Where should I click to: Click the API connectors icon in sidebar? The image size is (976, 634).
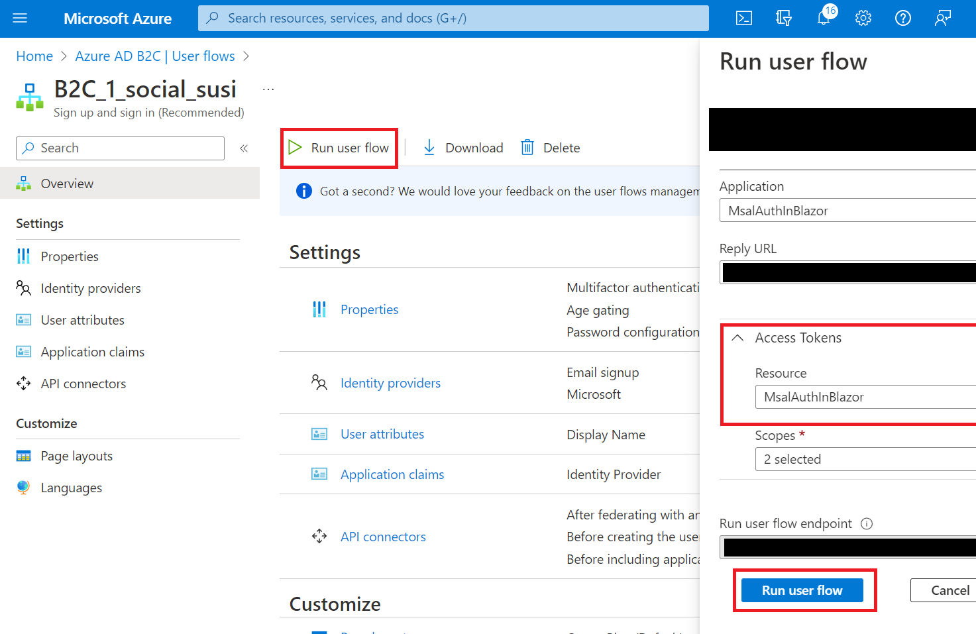(x=24, y=384)
